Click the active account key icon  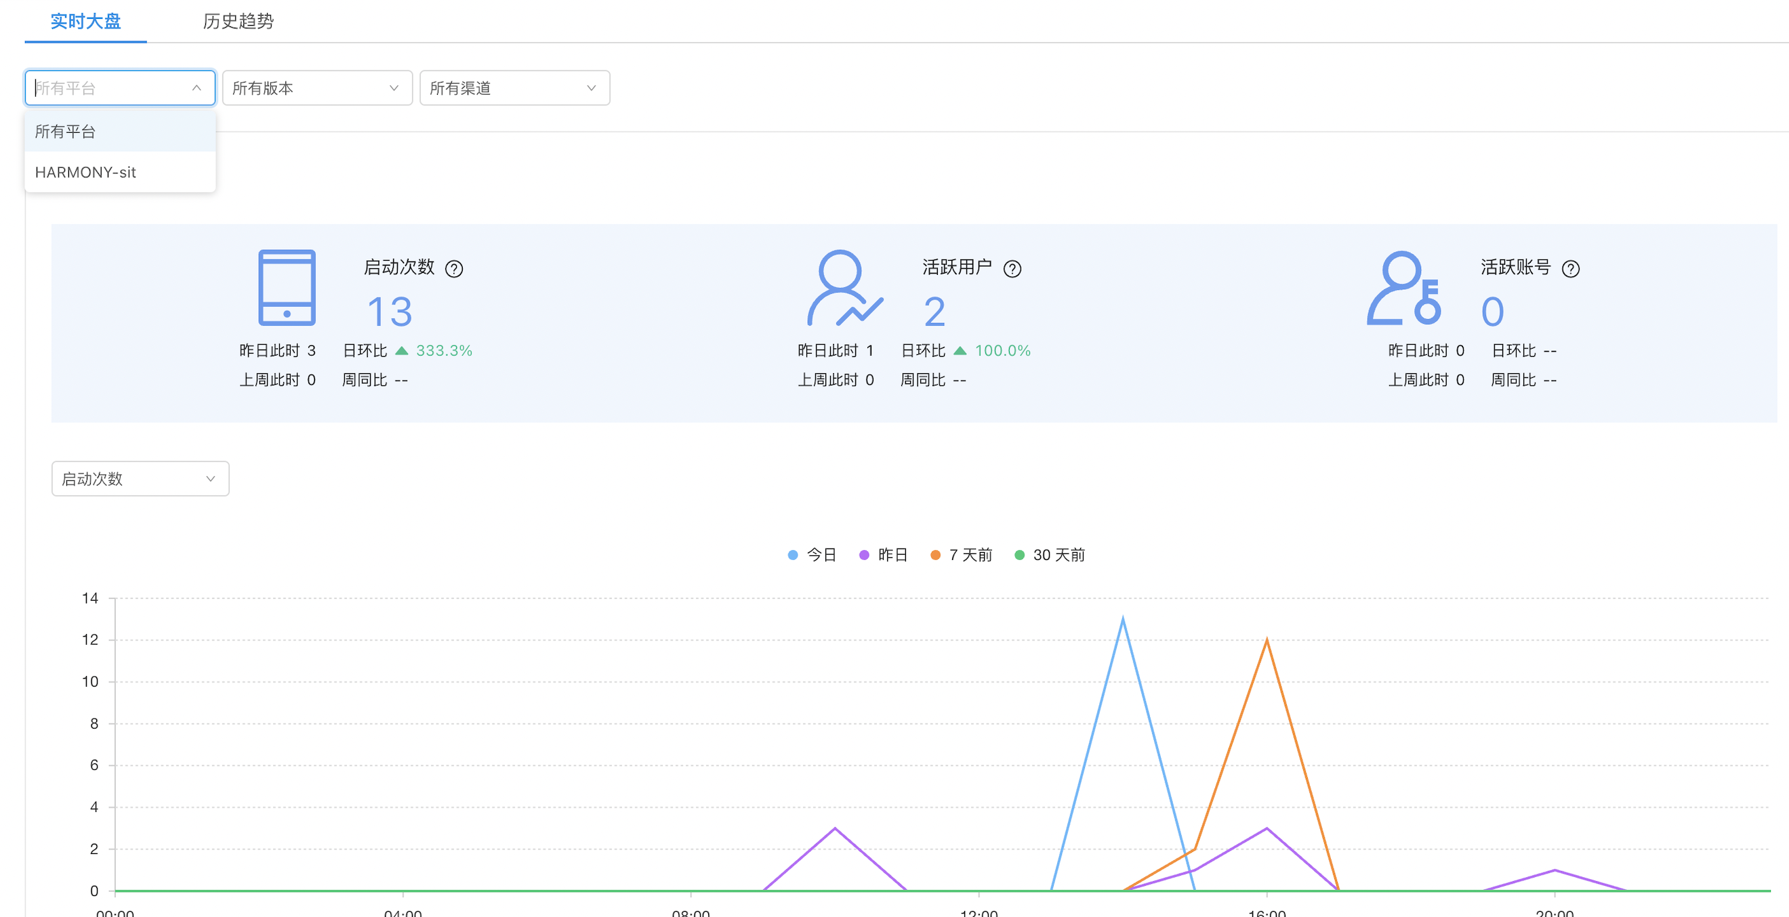click(1404, 288)
